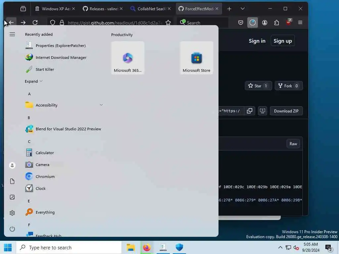Click the Productivity group heading
Image resolution: width=339 pixels, height=254 pixels.
(x=122, y=34)
